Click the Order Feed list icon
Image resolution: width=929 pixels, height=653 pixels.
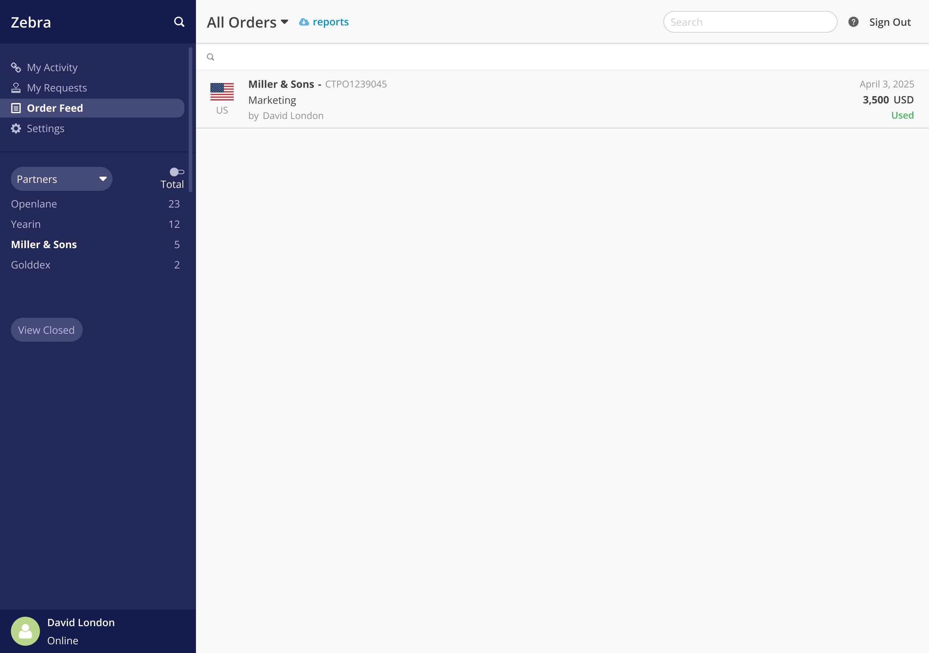[x=16, y=108]
